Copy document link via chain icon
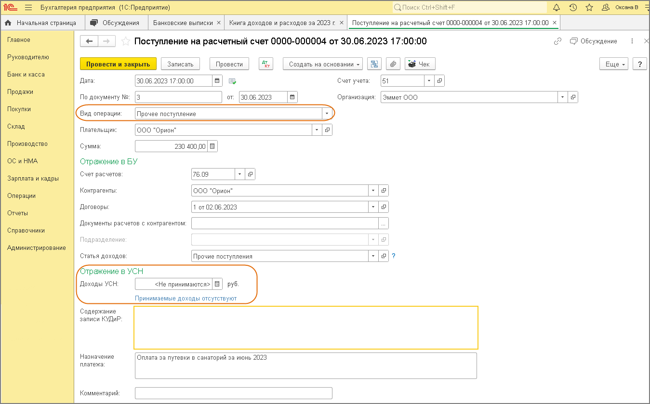 pyautogui.click(x=557, y=41)
